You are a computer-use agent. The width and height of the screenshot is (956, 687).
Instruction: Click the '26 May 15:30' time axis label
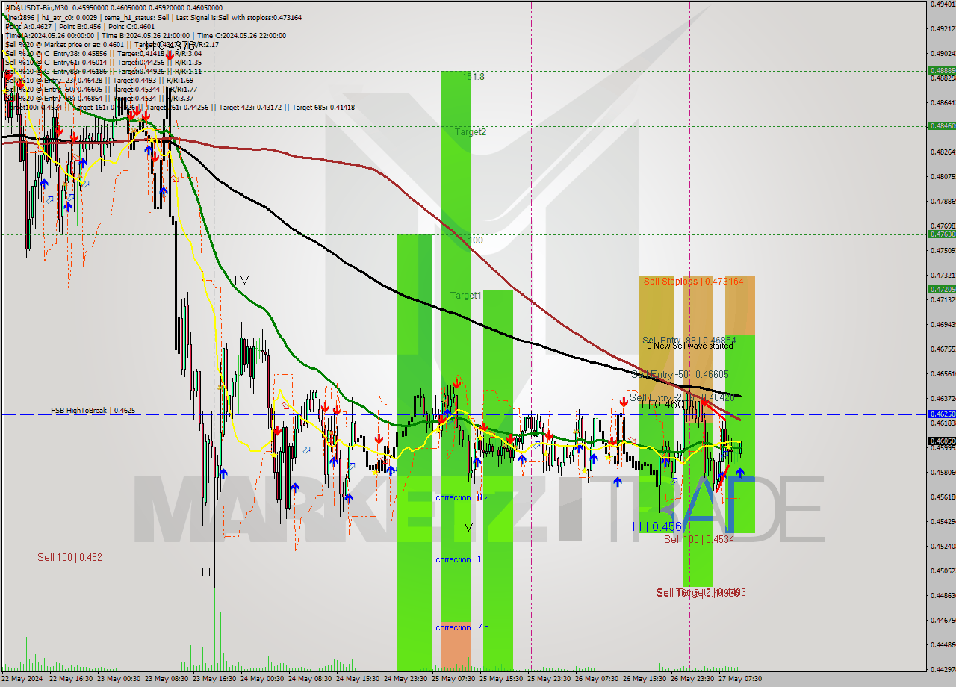tap(644, 679)
